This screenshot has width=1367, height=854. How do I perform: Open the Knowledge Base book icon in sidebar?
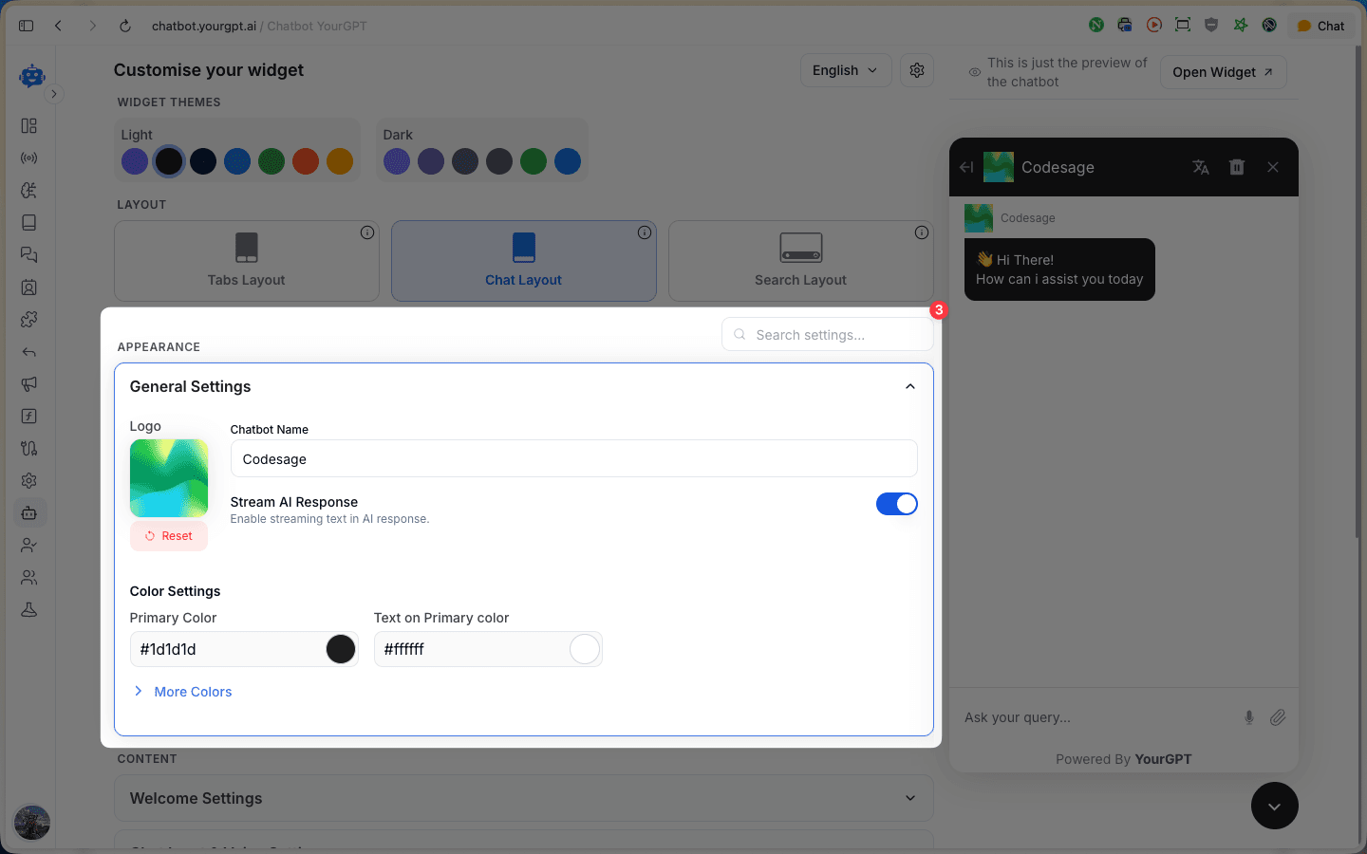coord(28,222)
